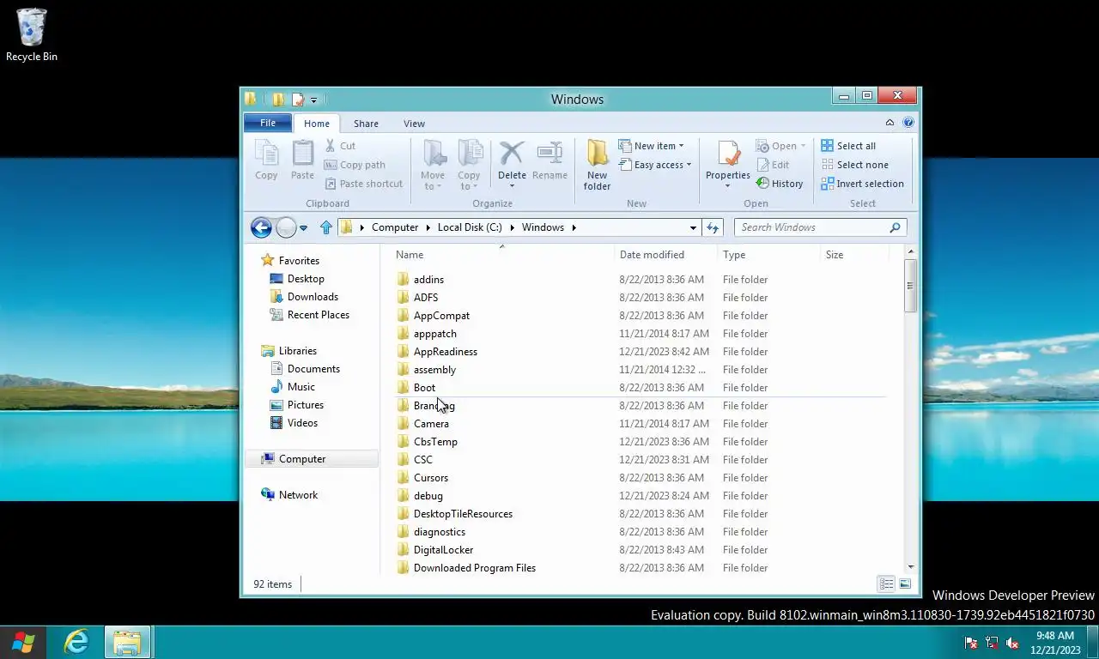The image size is (1099, 659).
Task: Switch to Large icons view in status bar
Action: point(905,584)
